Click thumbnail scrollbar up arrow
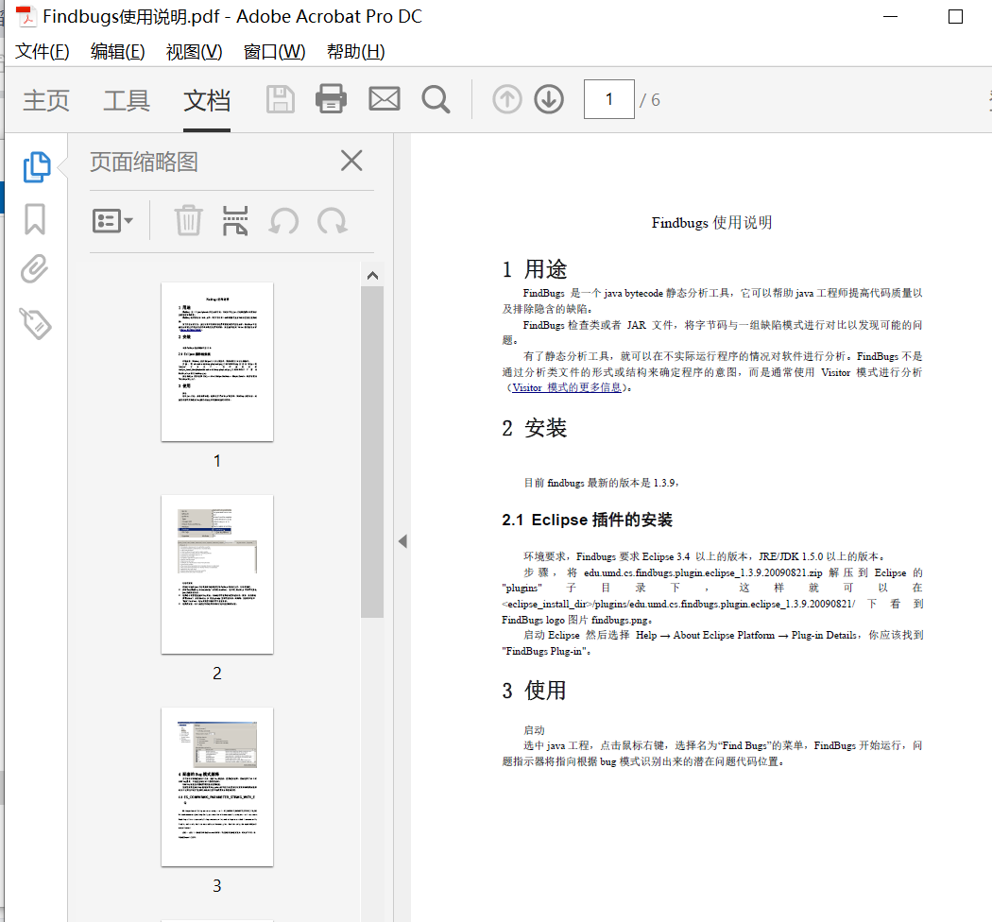 372,275
